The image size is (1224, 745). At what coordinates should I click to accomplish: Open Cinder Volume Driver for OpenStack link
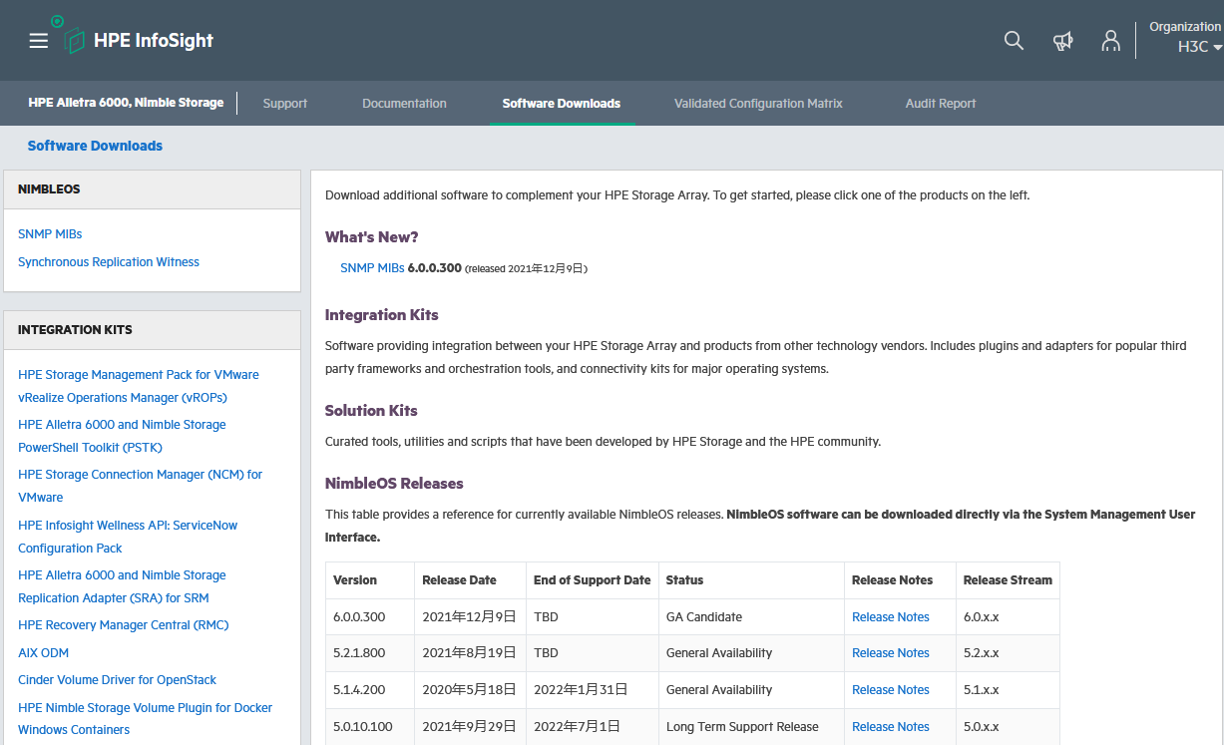pos(117,680)
